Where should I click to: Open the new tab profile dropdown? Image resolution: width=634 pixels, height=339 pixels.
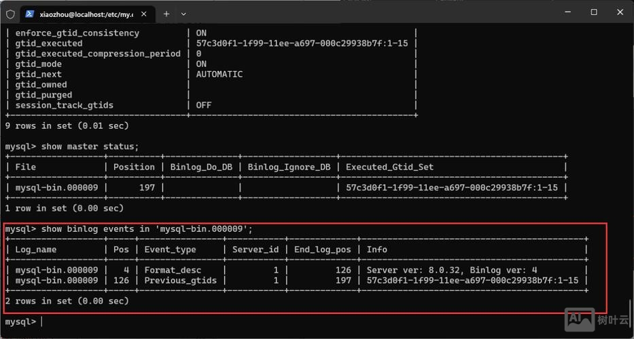click(183, 14)
